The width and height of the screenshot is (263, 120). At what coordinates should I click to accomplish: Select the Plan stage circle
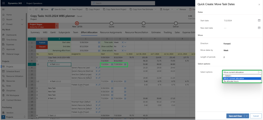point(144,23)
